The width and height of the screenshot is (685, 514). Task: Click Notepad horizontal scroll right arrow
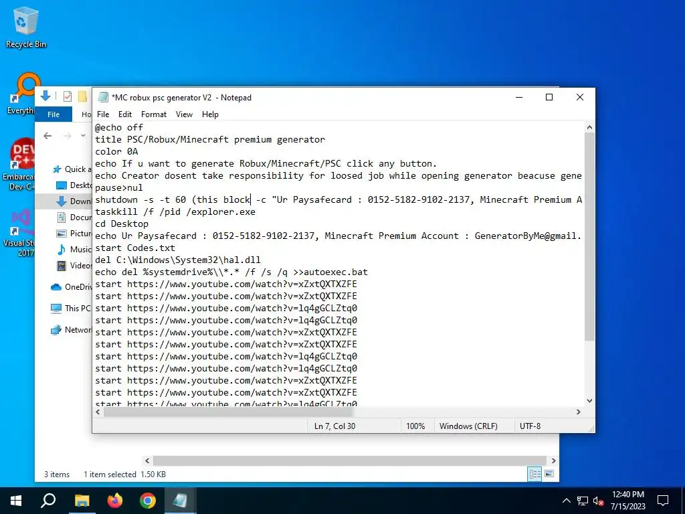(x=579, y=412)
